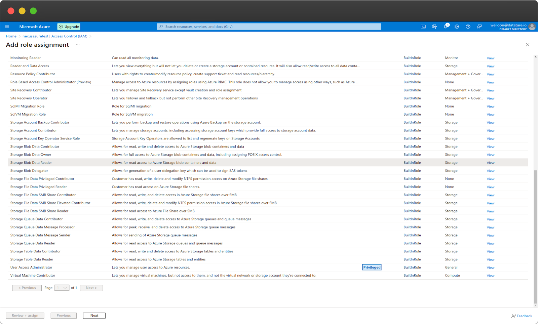
Task: Select Storage Queue Data Message Sender
Action: coord(40,235)
